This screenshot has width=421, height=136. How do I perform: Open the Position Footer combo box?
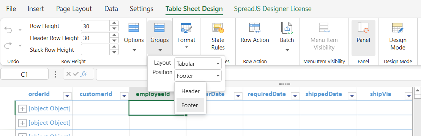(198, 76)
